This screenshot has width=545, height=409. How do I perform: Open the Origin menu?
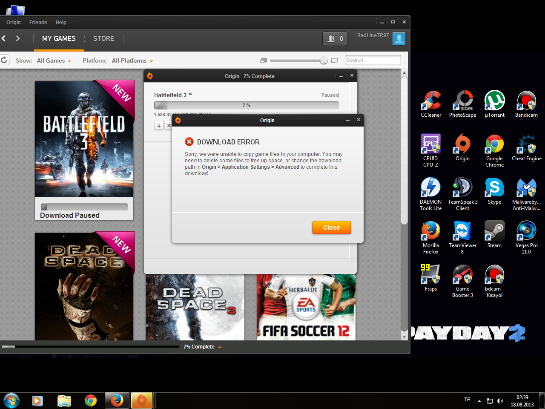pos(14,23)
